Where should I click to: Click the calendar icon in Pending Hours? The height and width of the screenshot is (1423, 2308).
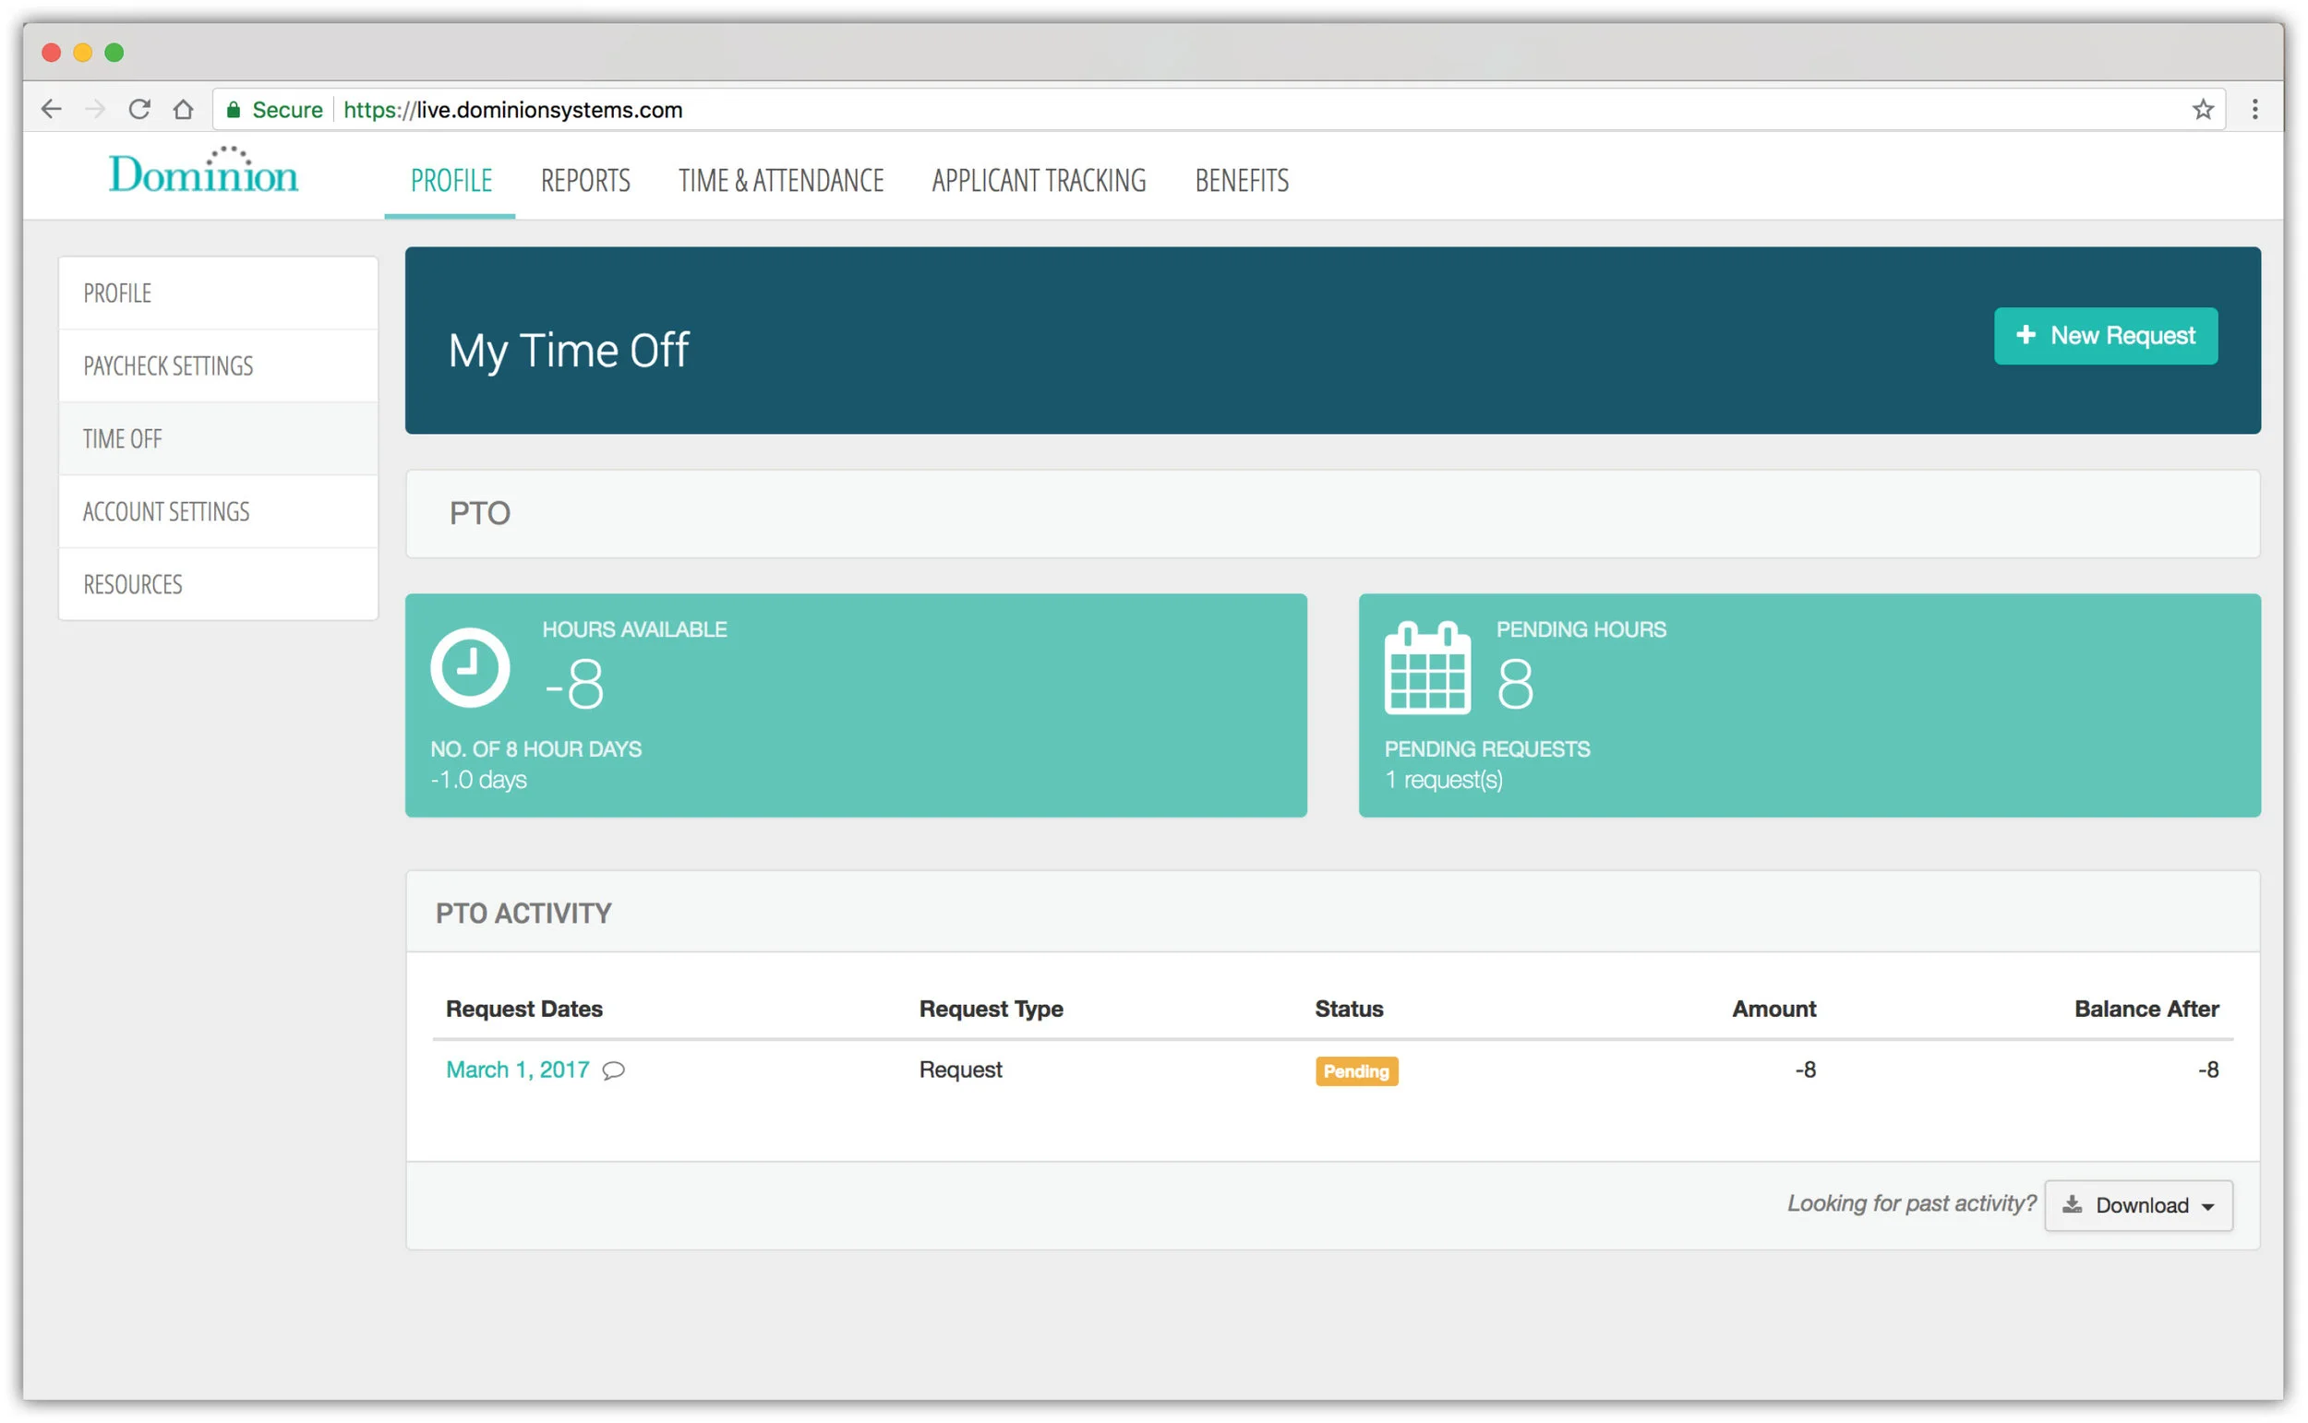tap(1427, 667)
